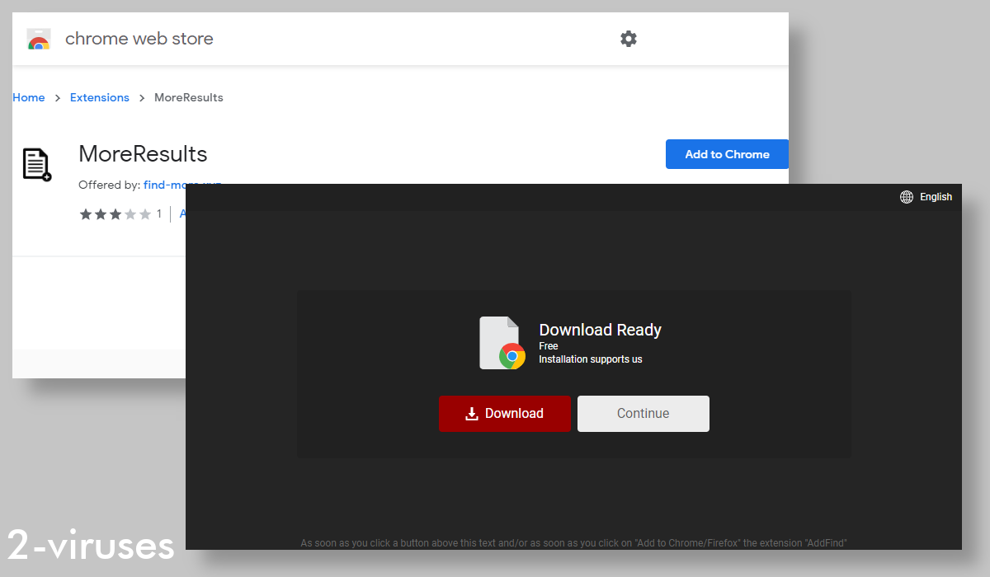The width and height of the screenshot is (990, 577).
Task: Click the Chrome Web Store logo icon
Action: click(x=38, y=38)
